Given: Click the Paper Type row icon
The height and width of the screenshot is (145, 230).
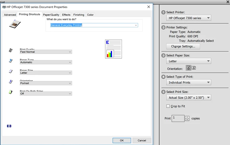Looking at the screenshot, I should point(10,61).
